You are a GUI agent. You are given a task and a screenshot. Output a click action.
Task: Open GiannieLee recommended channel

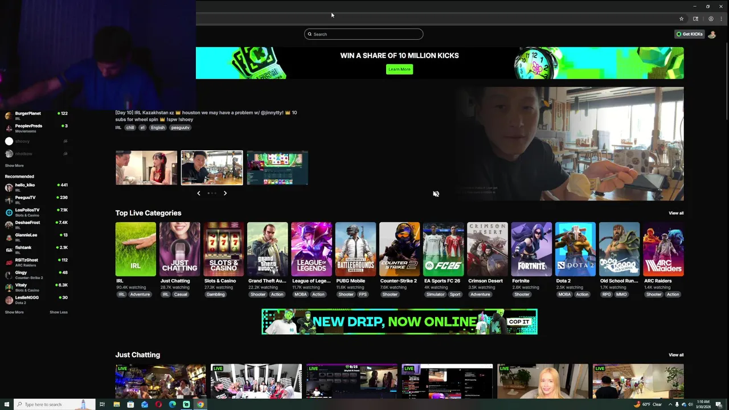pyautogui.click(x=36, y=237)
